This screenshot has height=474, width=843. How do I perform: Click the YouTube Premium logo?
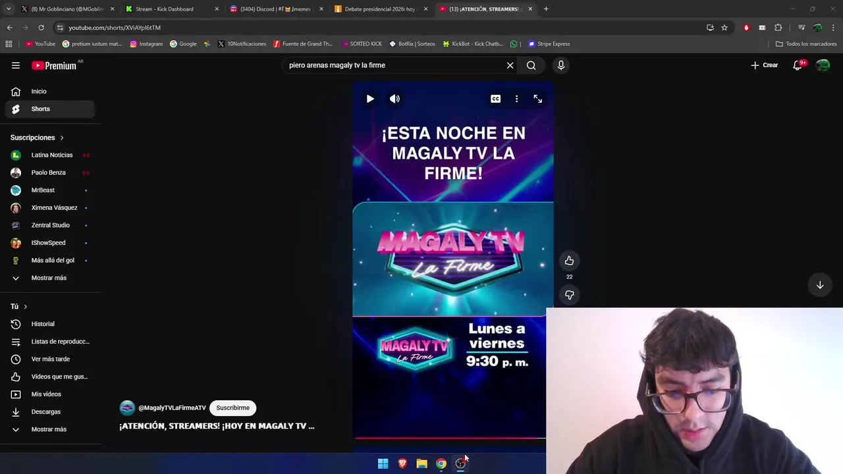[54, 65]
